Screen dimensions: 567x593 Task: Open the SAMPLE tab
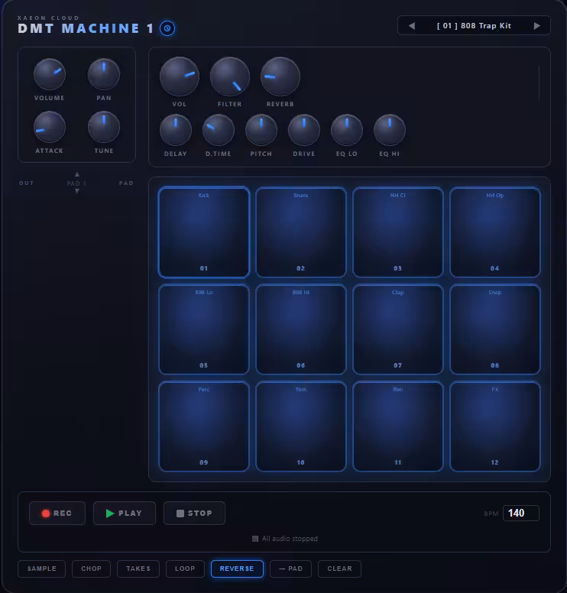click(41, 569)
